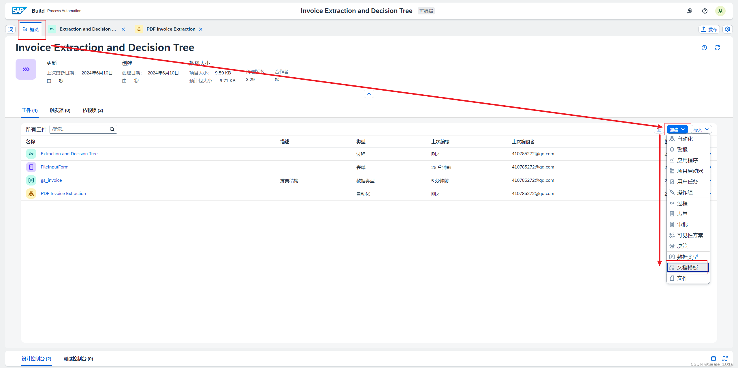Open the feedback headset icon

689,11
